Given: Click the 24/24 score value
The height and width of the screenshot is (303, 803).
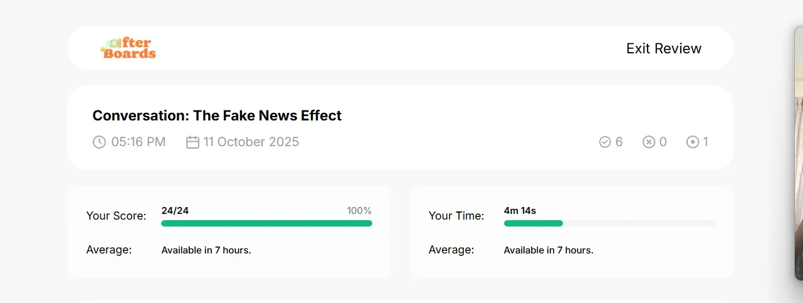Looking at the screenshot, I should click(175, 211).
